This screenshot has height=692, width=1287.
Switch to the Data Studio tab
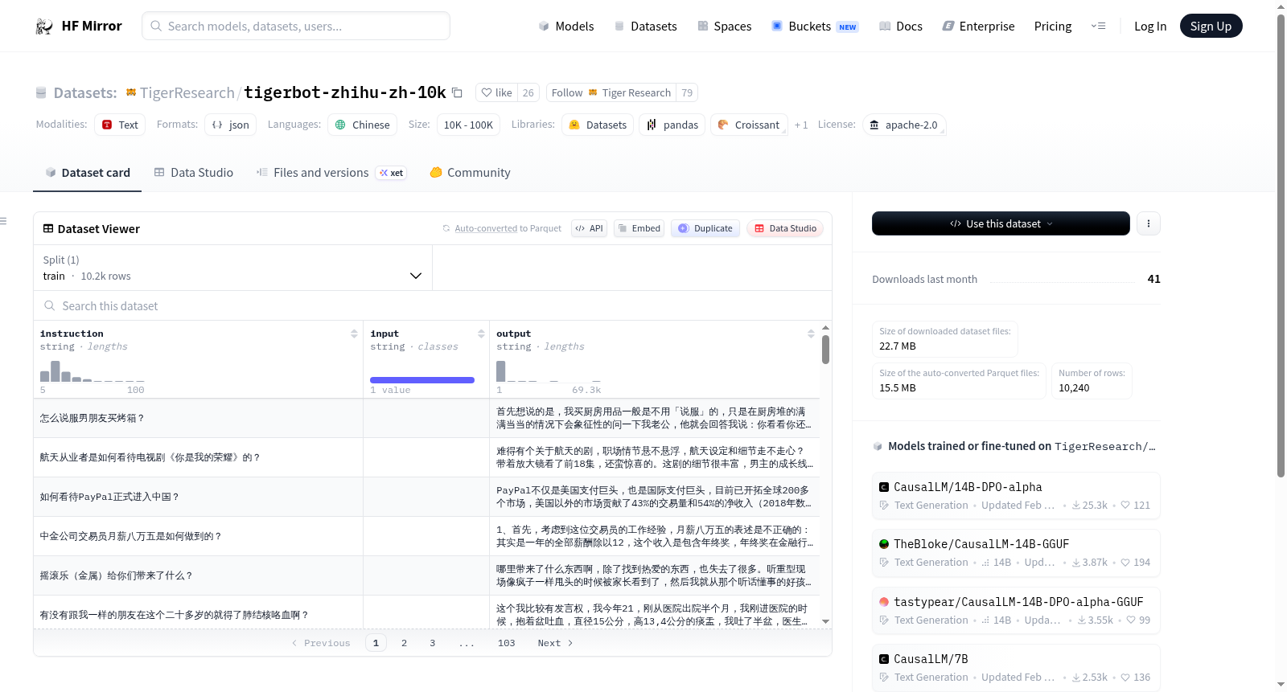point(193,172)
